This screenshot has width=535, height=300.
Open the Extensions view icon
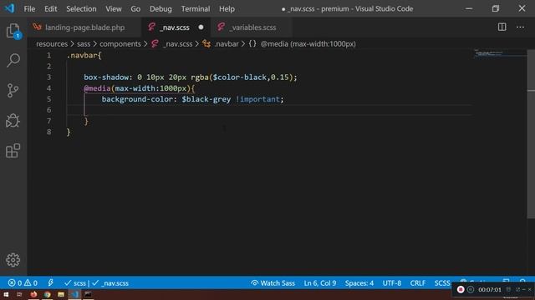[13, 151]
